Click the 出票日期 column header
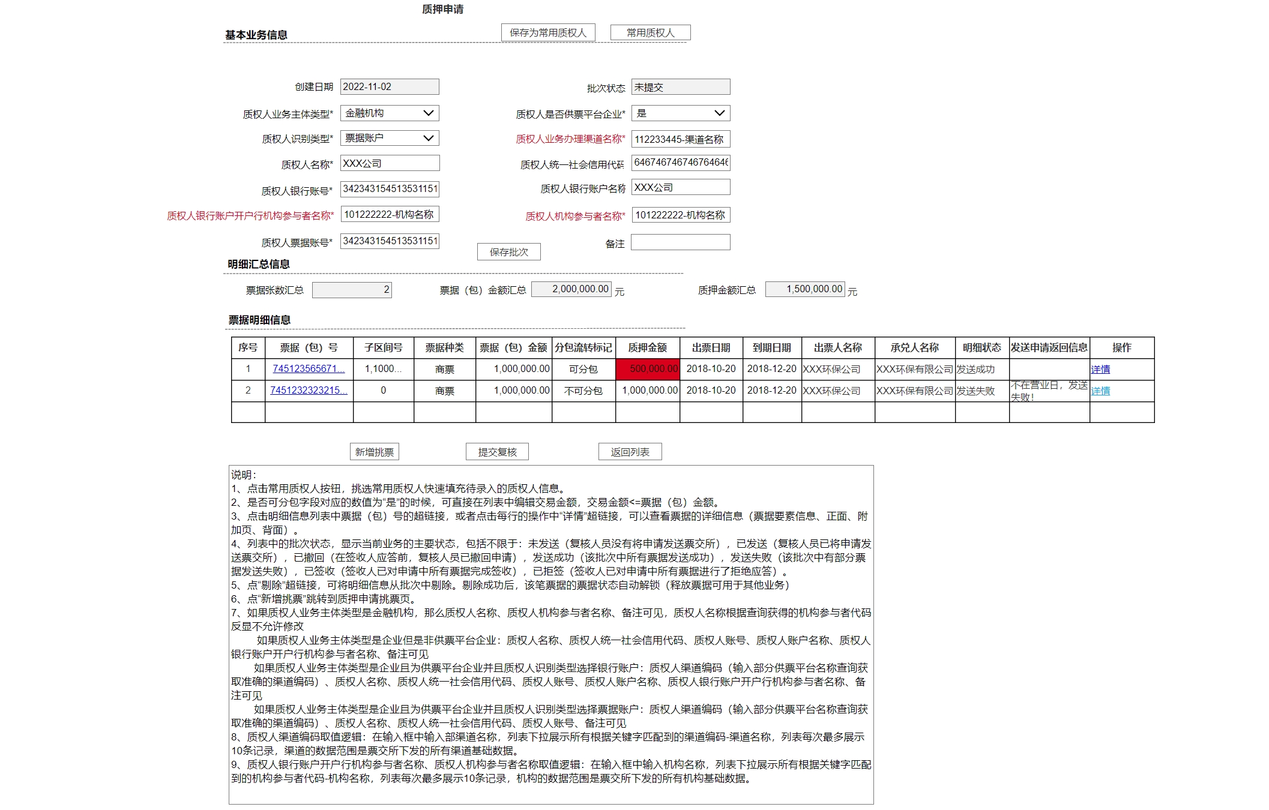The width and height of the screenshot is (1269, 810). tap(711, 347)
